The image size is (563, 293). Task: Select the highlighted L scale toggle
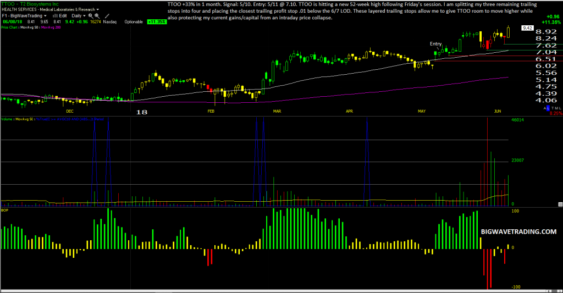[548, 108]
